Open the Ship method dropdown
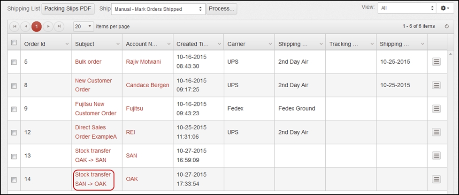This screenshot has height=195, width=459. point(158,9)
